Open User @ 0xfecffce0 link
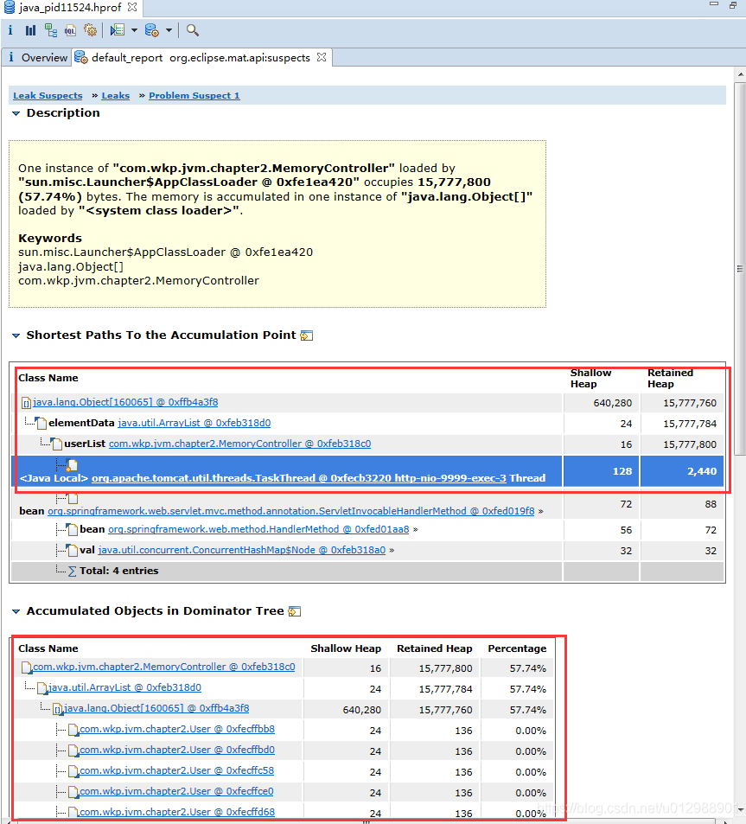Viewport: 746px width, 824px height. [x=177, y=791]
